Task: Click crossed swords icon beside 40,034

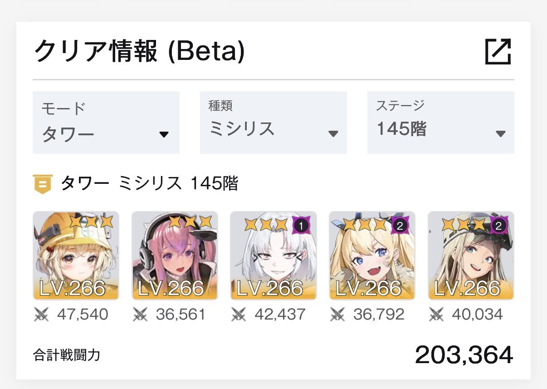Action: [x=437, y=315]
